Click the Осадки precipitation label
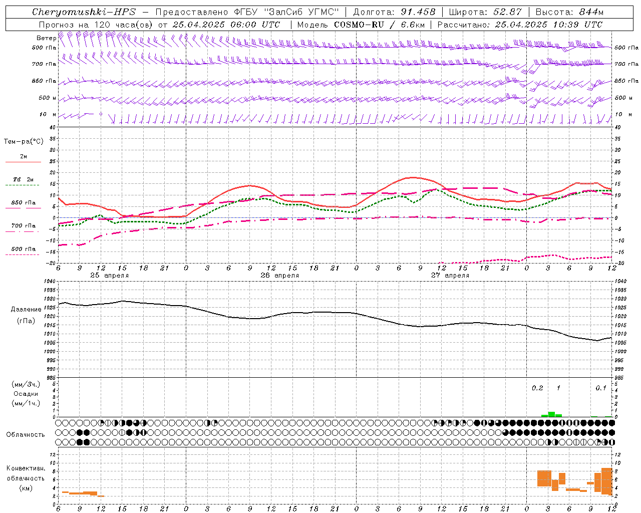 (26, 394)
